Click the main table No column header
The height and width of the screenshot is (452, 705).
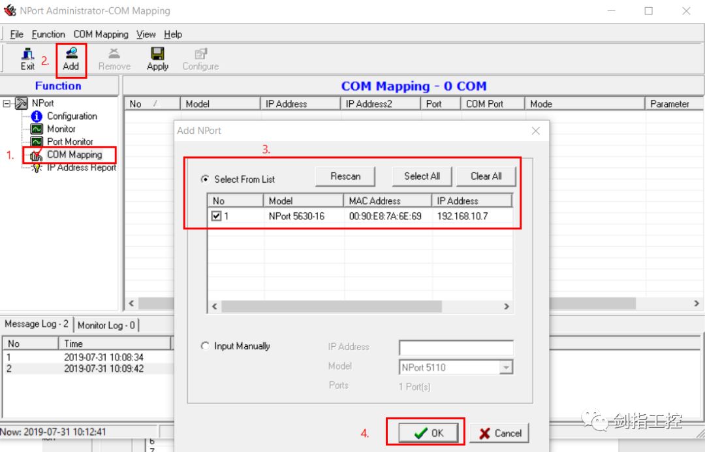click(152, 104)
